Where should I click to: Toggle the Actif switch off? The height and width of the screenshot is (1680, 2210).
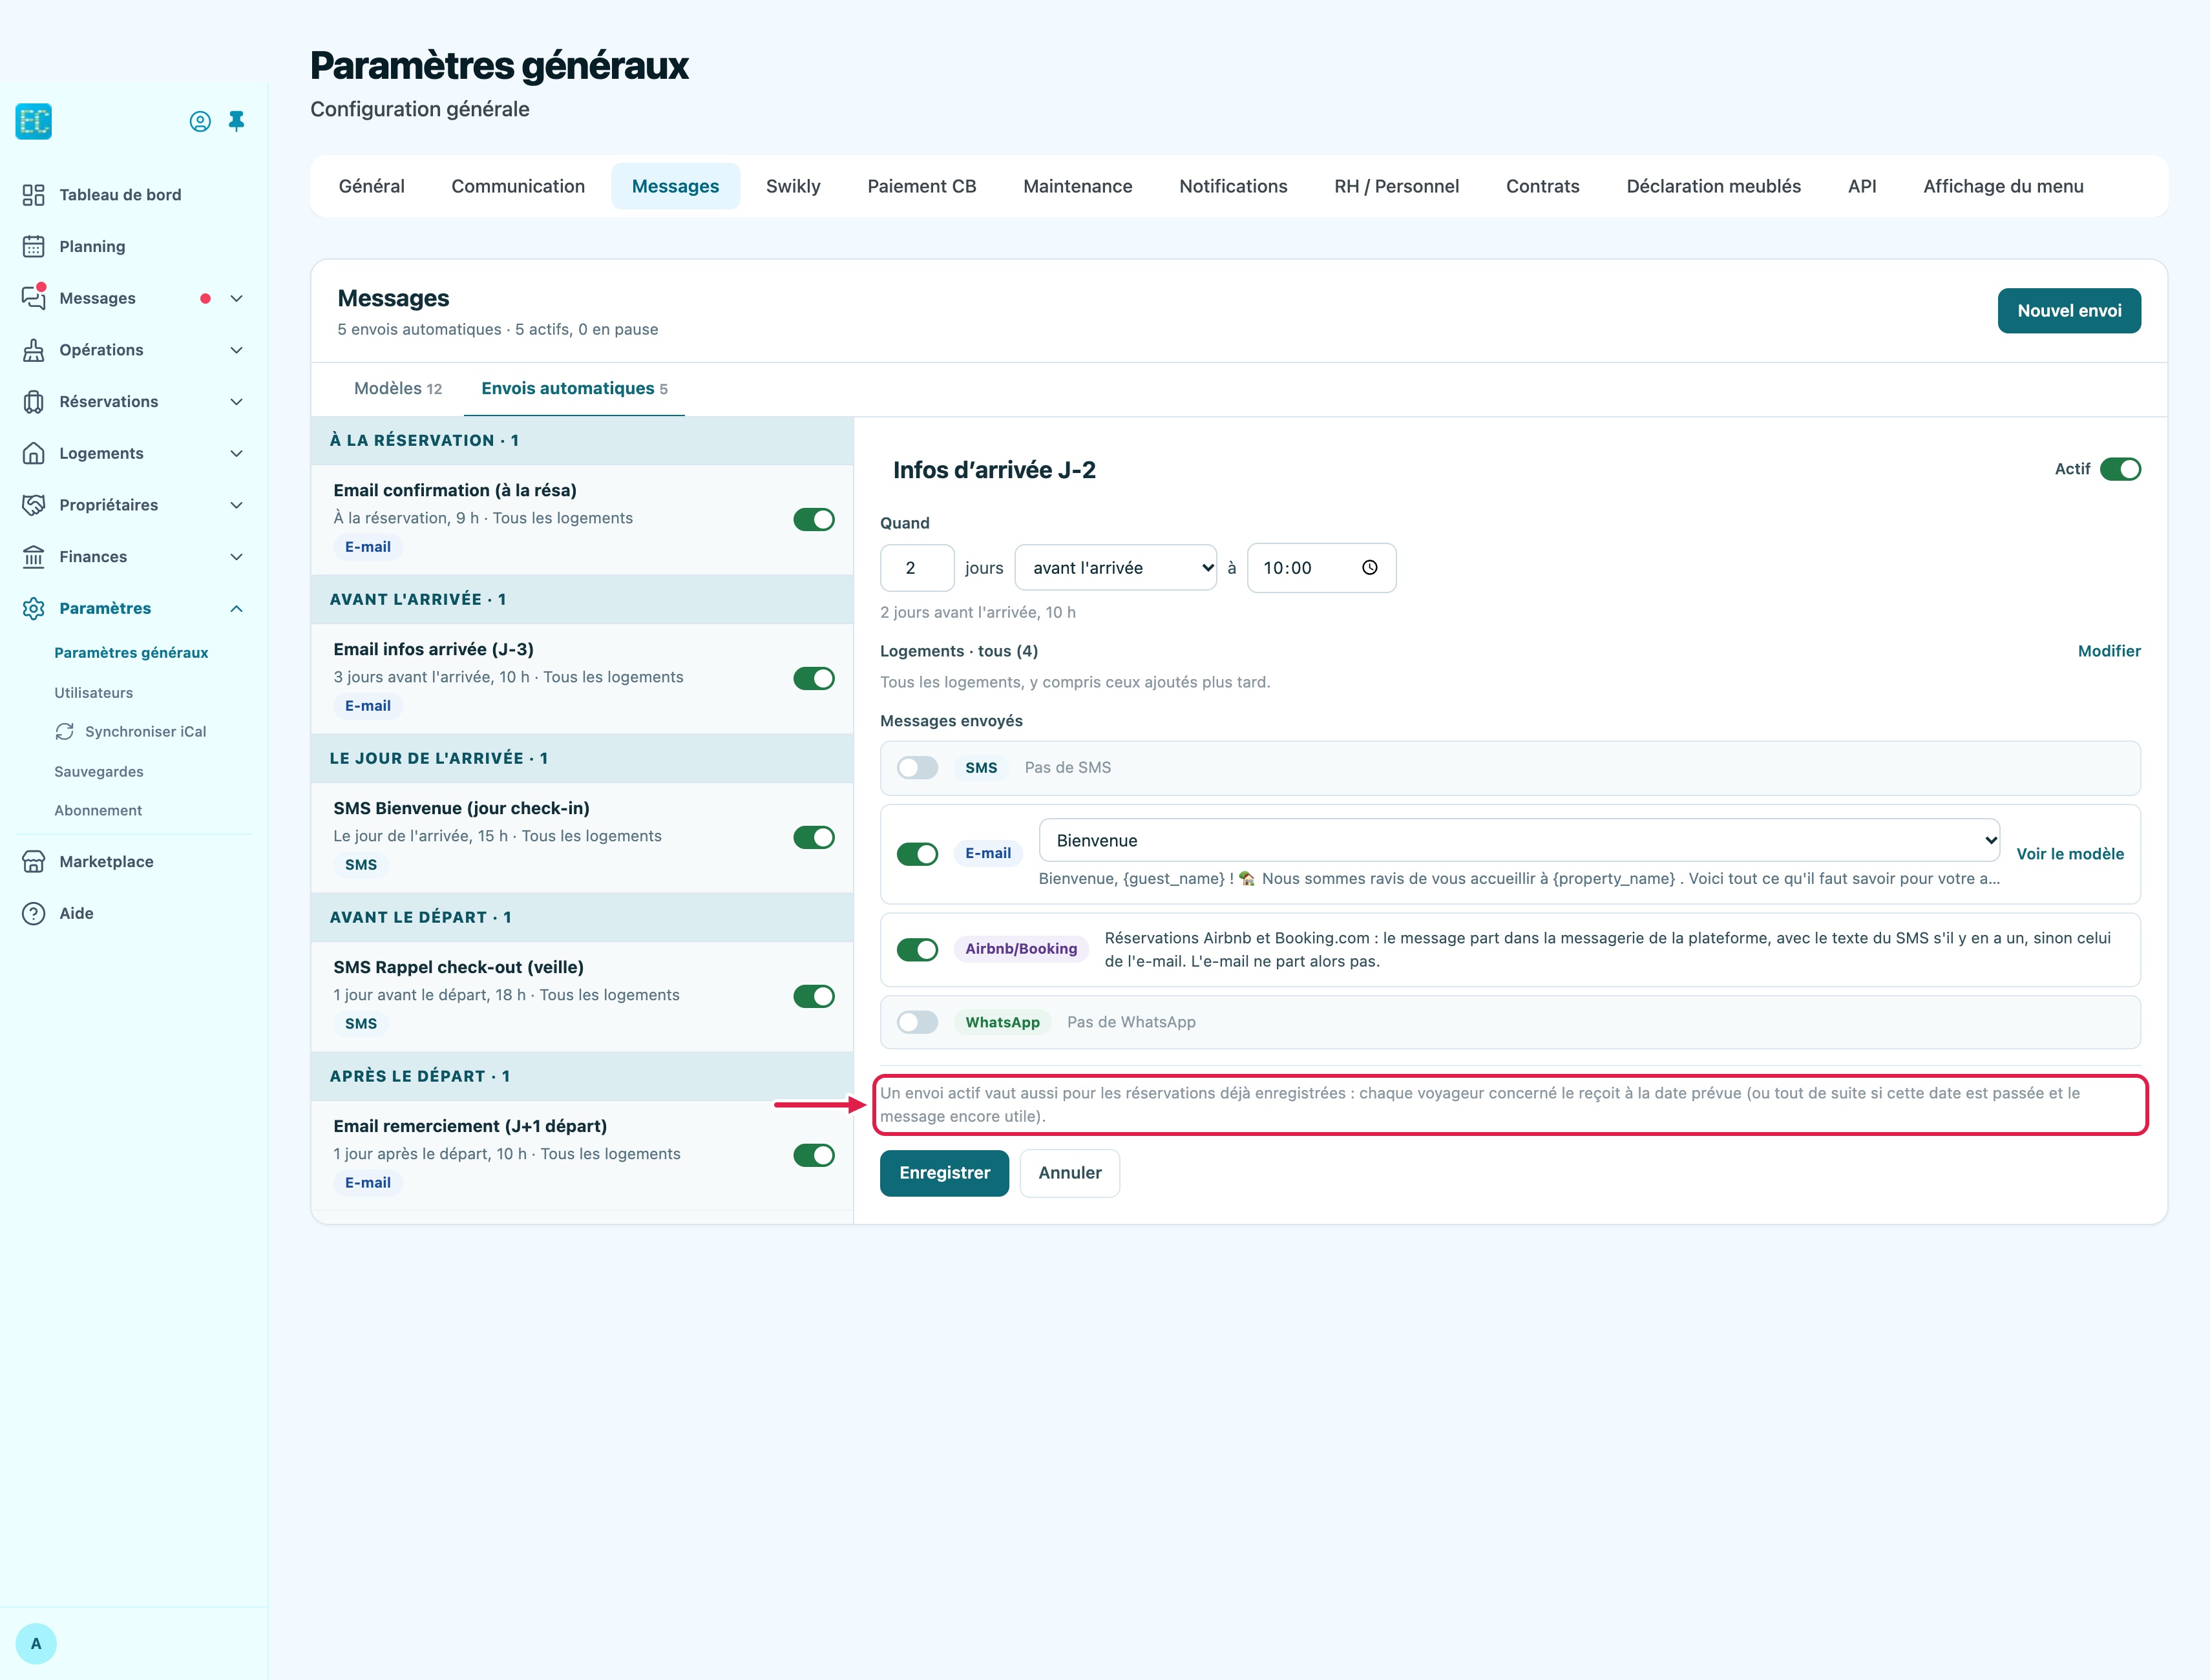[2120, 469]
